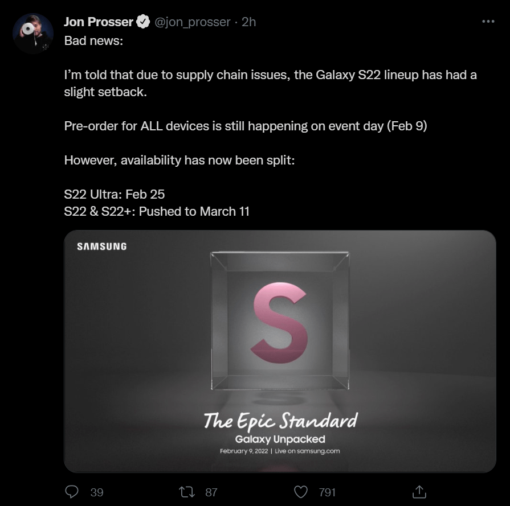510x506 pixels.
Task: Click the Galaxy Unpacked caption in the image
Action: [280, 439]
